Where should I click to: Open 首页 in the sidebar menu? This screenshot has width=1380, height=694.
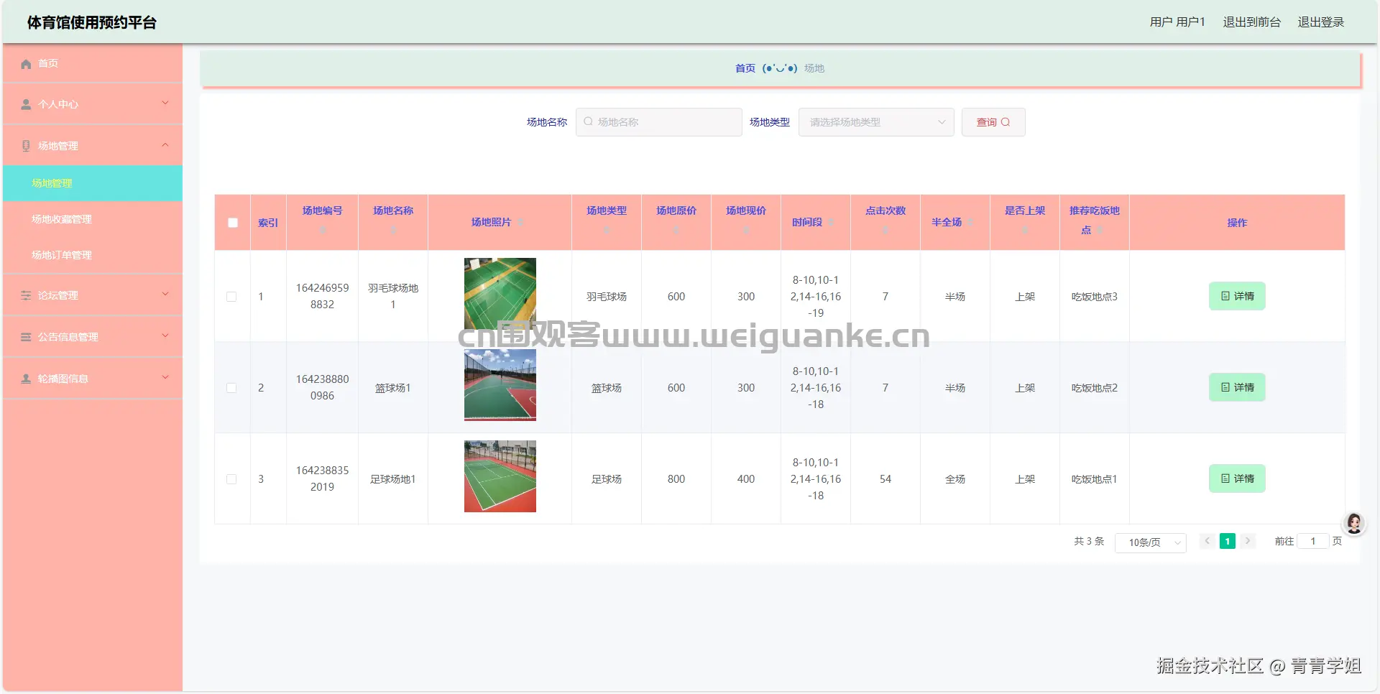click(93, 63)
